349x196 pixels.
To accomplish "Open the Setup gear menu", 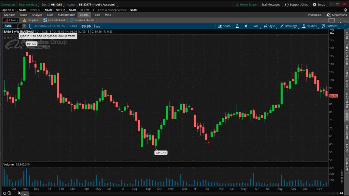I will (x=319, y=4).
